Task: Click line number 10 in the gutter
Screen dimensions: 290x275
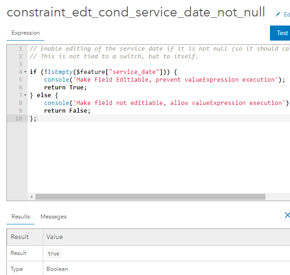Action: pyautogui.click(x=19, y=119)
